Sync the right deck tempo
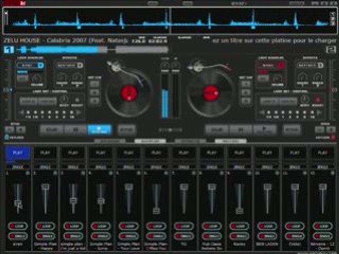Image resolution: width=339 pixels, height=254 pixels. (x=292, y=130)
